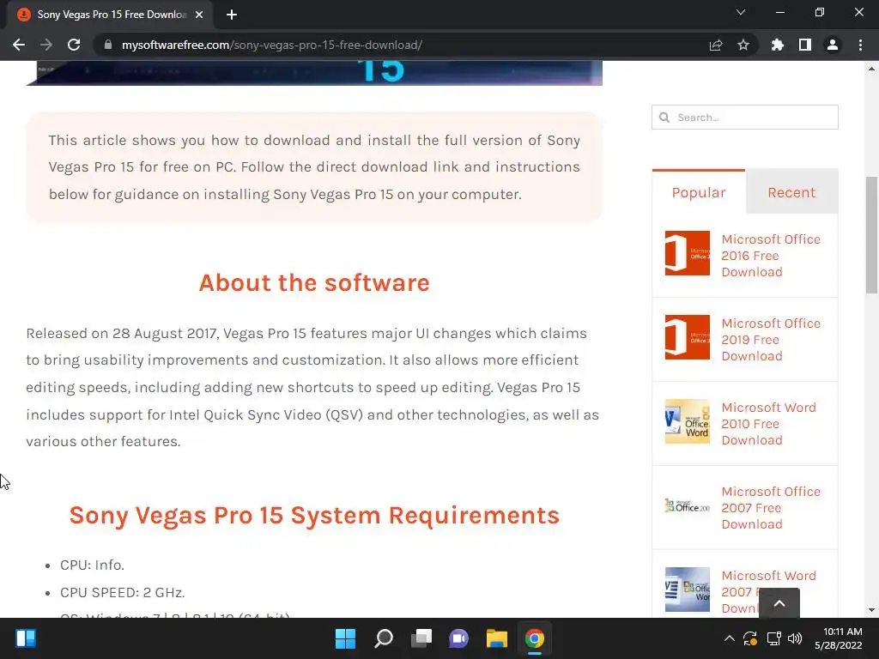View site info via lock icon
Image resolution: width=879 pixels, height=659 pixels.
coord(108,45)
